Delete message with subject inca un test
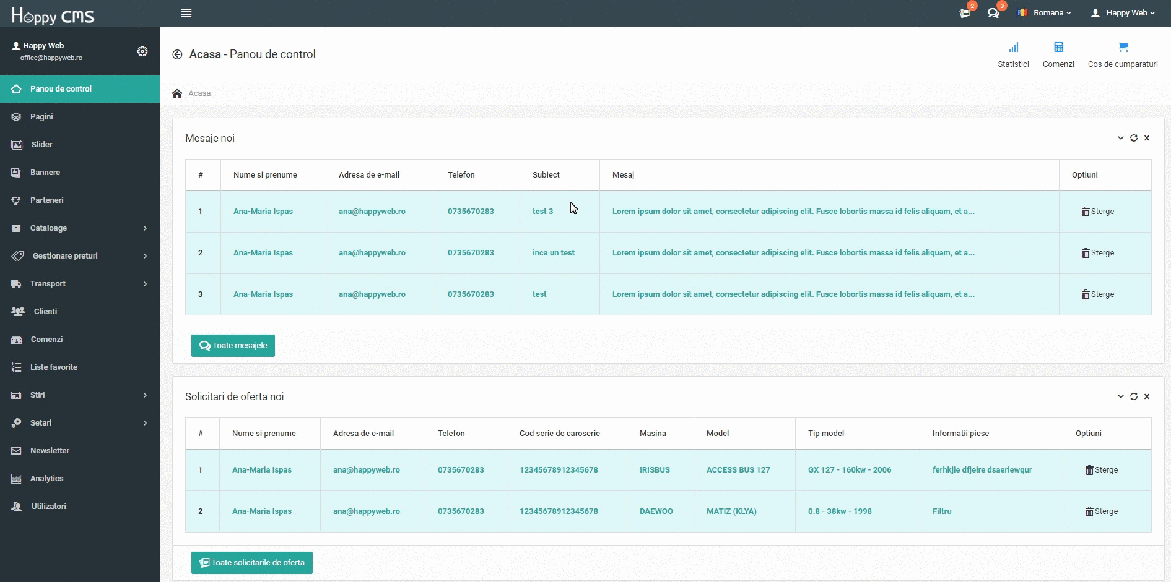 tap(1098, 253)
